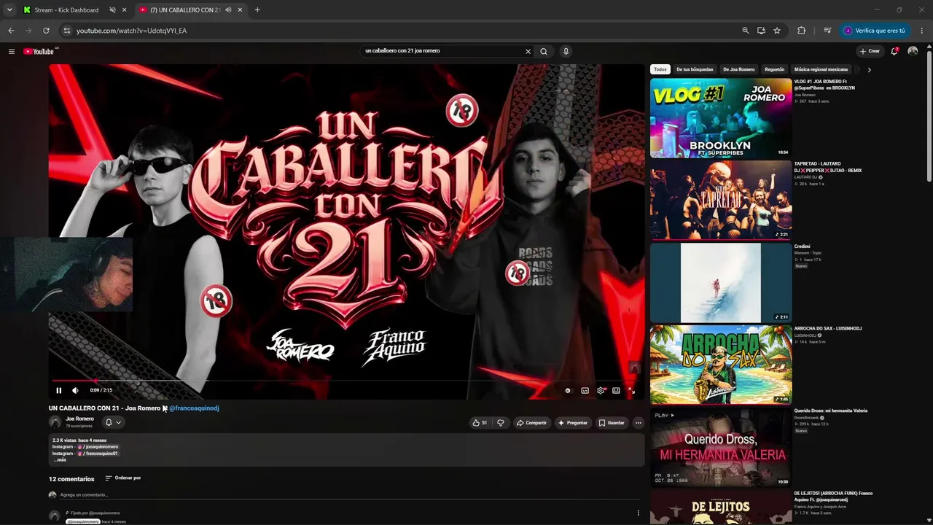Viewport: 933px width, 525px height.
Task: Open the YouTube guide hamburger menu
Action: pyautogui.click(x=12, y=51)
